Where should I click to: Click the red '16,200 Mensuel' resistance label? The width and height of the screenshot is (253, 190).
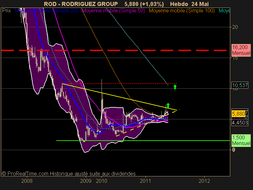pyautogui.click(x=241, y=50)
